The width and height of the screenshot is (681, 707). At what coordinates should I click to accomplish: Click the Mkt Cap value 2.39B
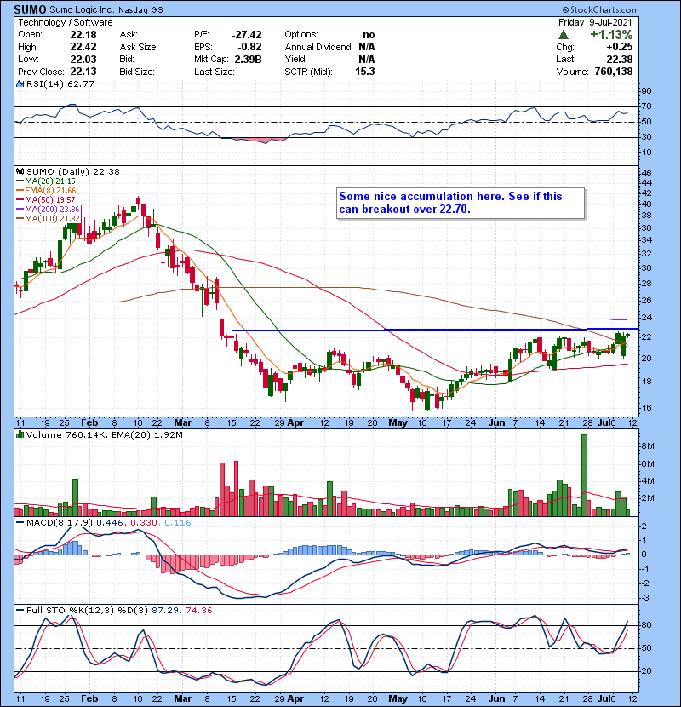click(x=248, y=59)
